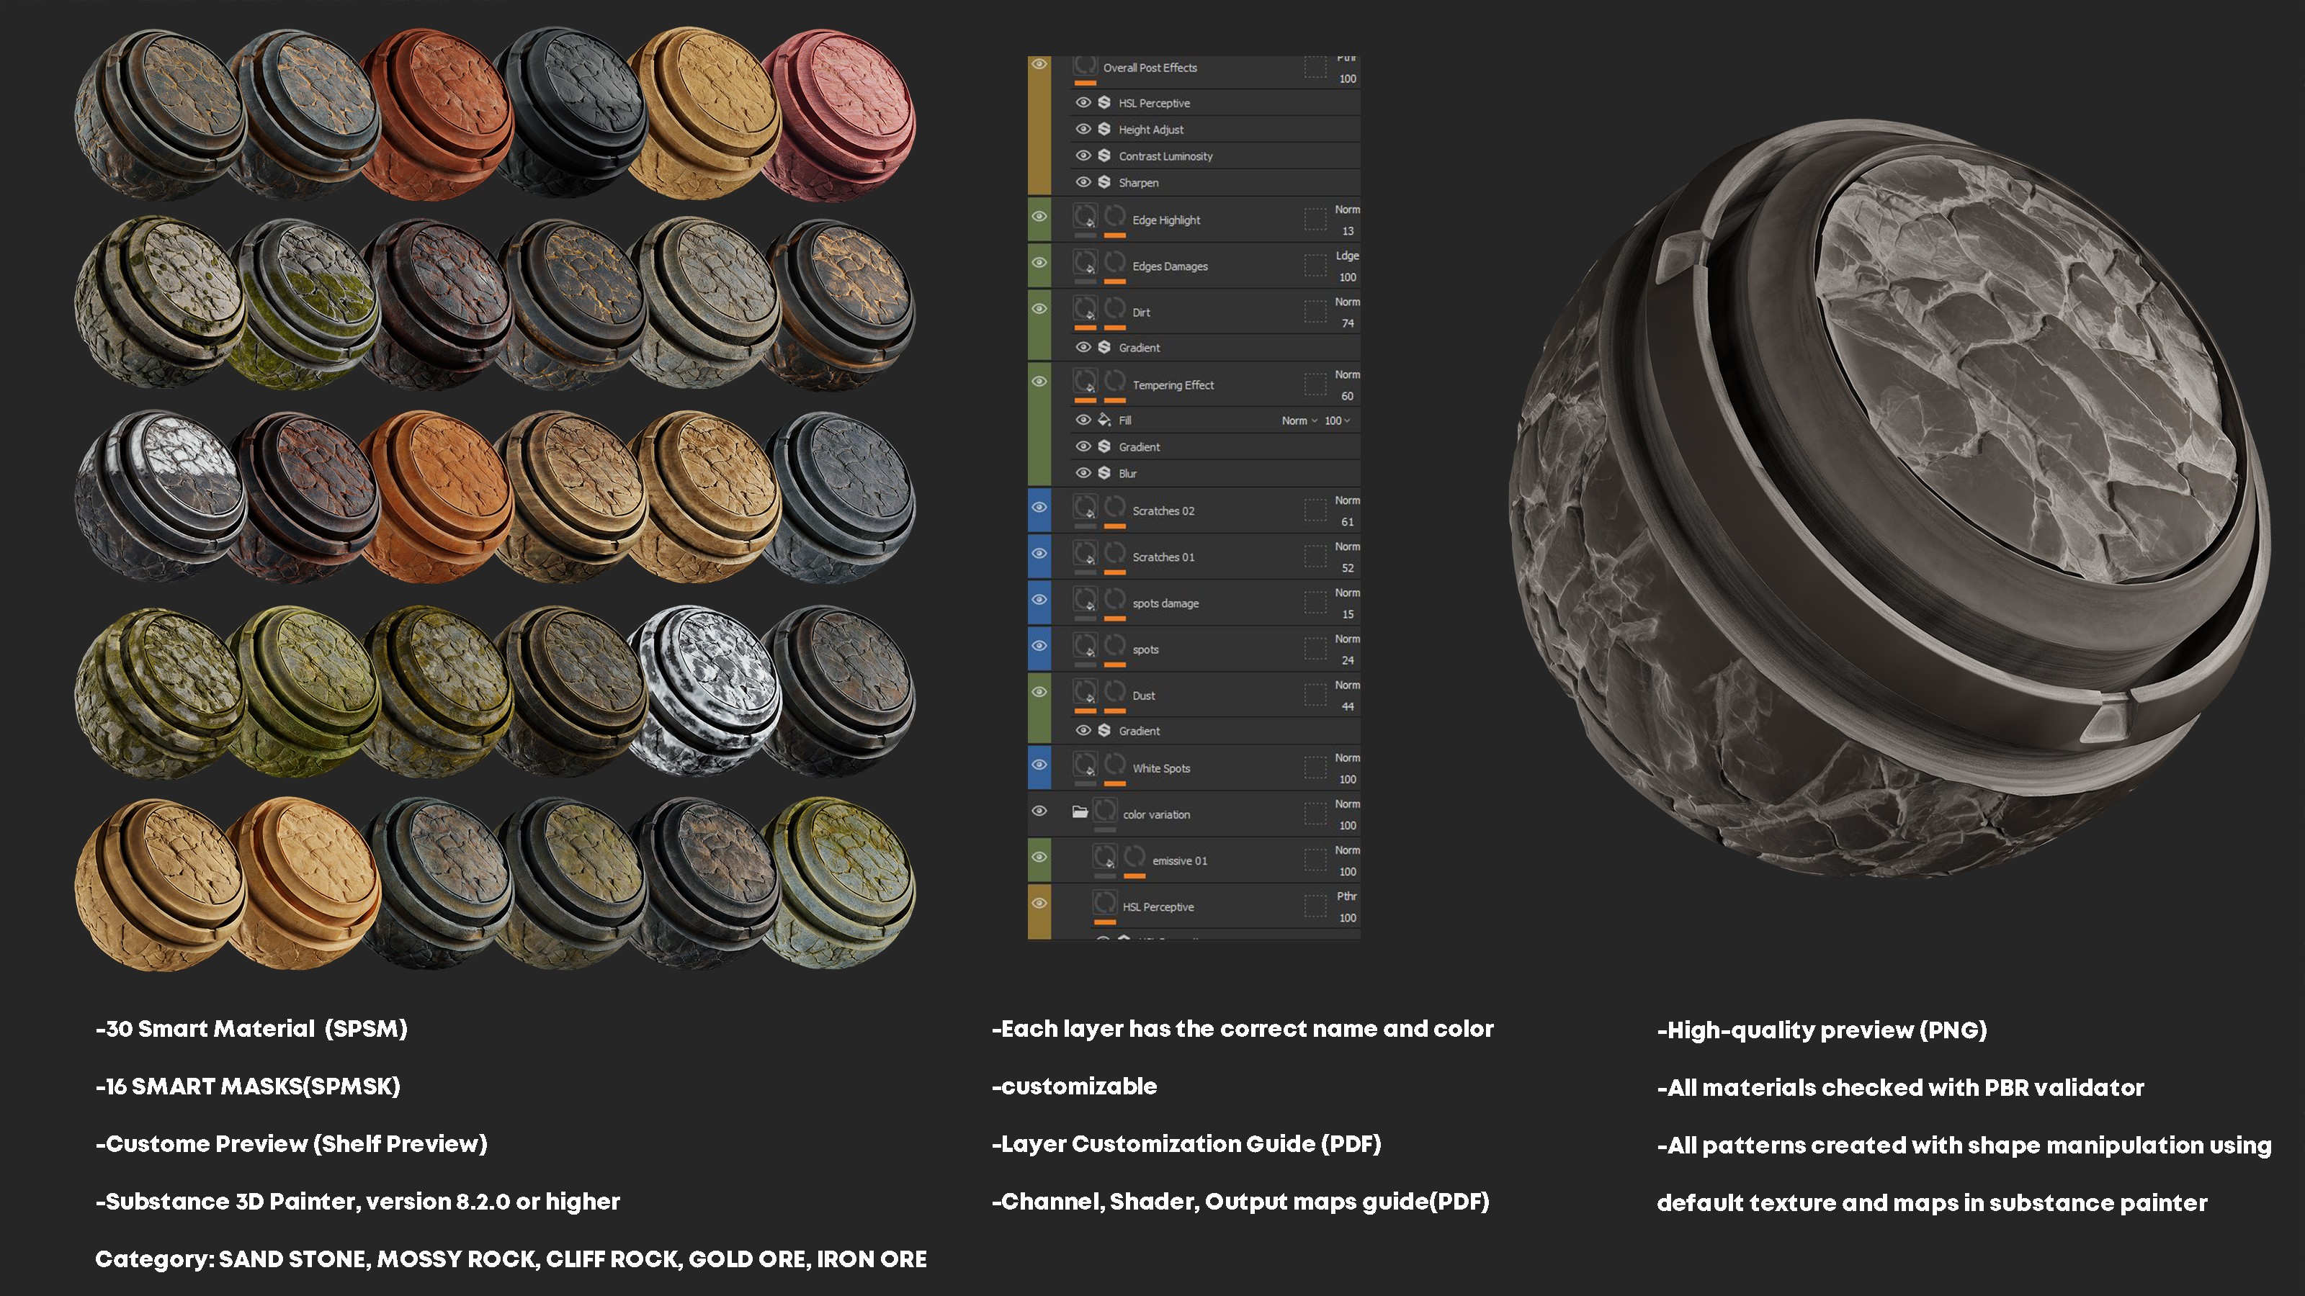Click the HSL Perceptive filter icon
The image size is (2305, 1296).
tap(1104, 103)
